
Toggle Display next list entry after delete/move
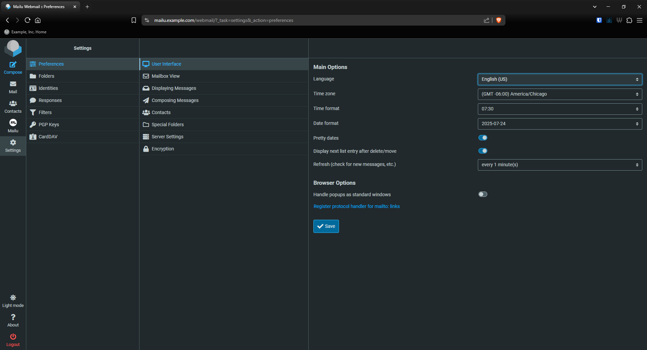(x=483, y=151)
